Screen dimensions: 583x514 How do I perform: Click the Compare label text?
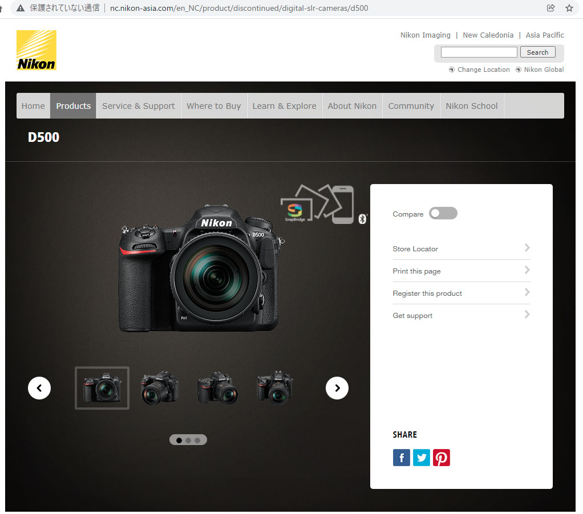pyautogui.click(x=408, y=214)
